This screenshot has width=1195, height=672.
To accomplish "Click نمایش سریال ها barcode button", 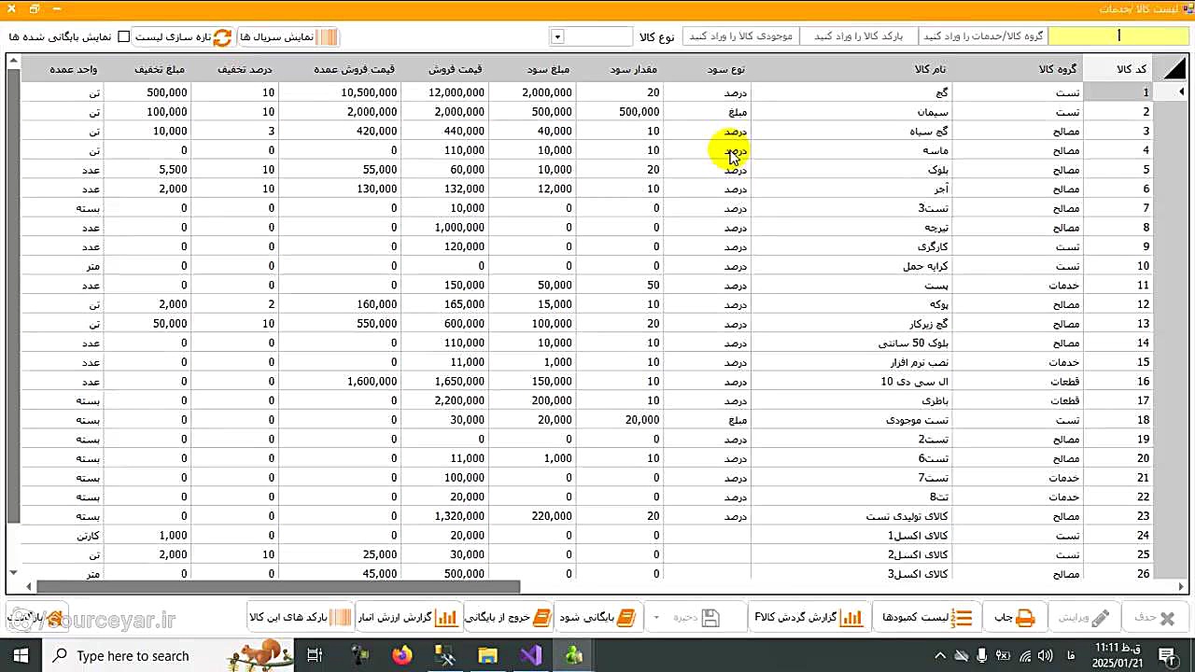I will pyautogui.click(x=288, y=37).
